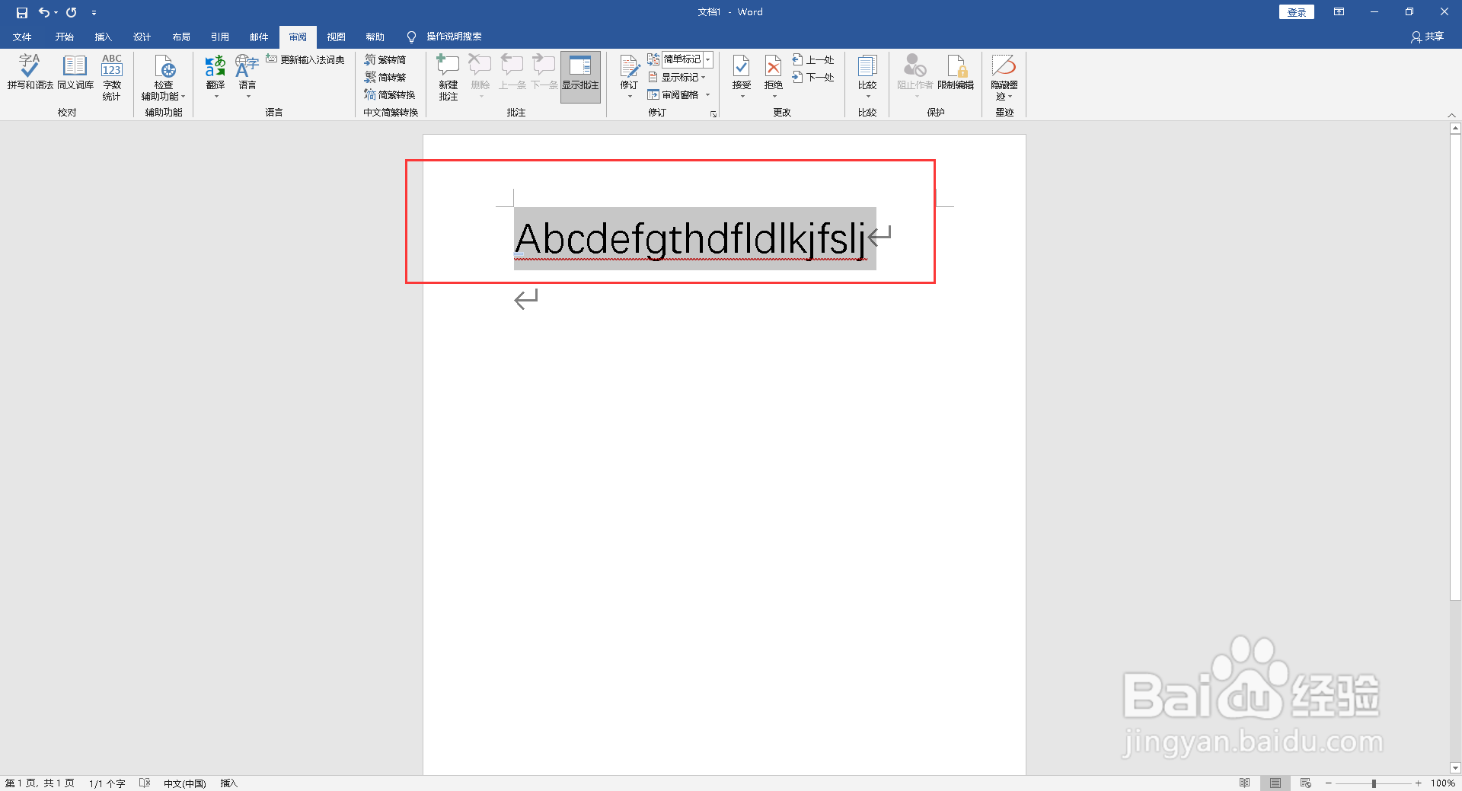Click the zoom slider handle
Screen dimensions: 1462x791
[1374, 783]
